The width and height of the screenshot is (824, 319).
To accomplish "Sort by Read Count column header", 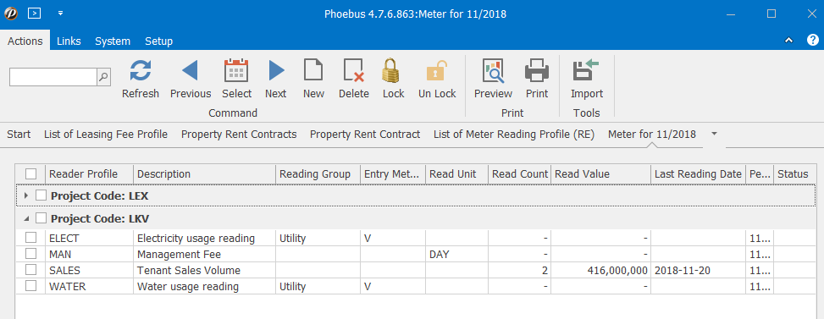I will (x=520, y=174).
